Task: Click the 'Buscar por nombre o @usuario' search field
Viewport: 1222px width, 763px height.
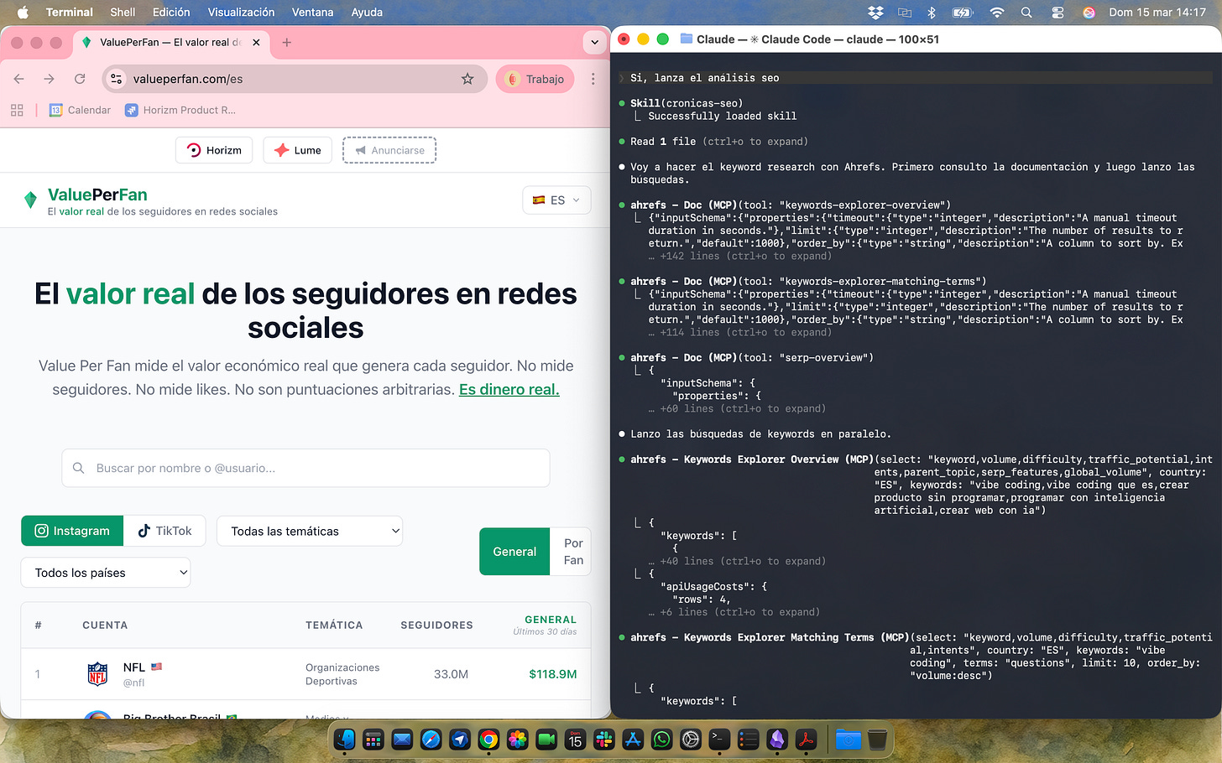Action: (305, 468)
